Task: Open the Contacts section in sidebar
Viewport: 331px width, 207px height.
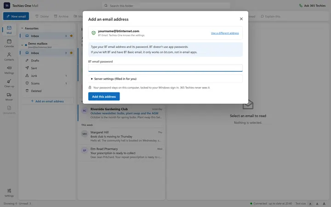Action: click(9, 57)
